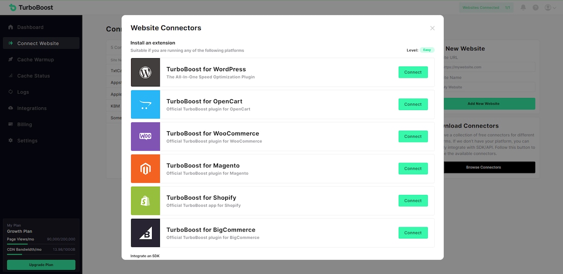Connect TurboBoost for Magento

click(413, 169)
